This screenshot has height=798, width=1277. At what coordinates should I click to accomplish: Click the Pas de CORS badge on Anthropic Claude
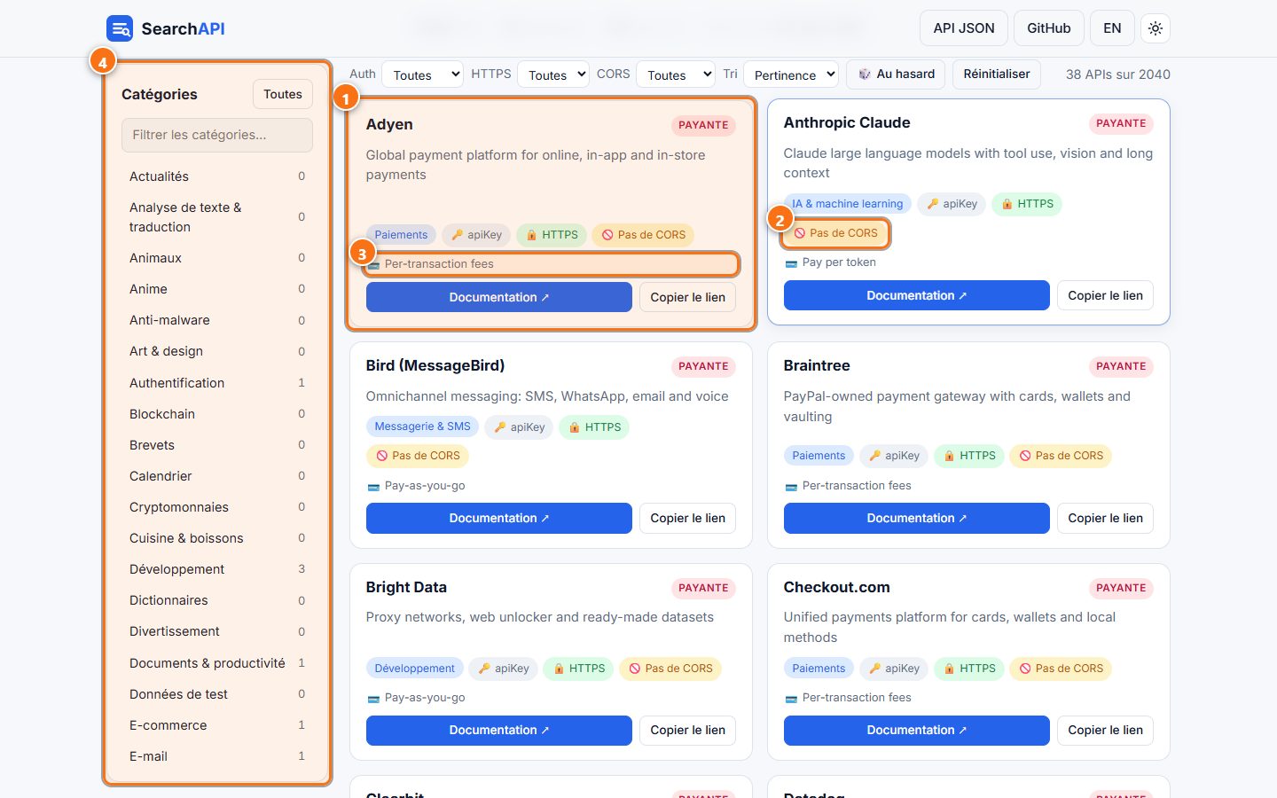coord(834,233)
